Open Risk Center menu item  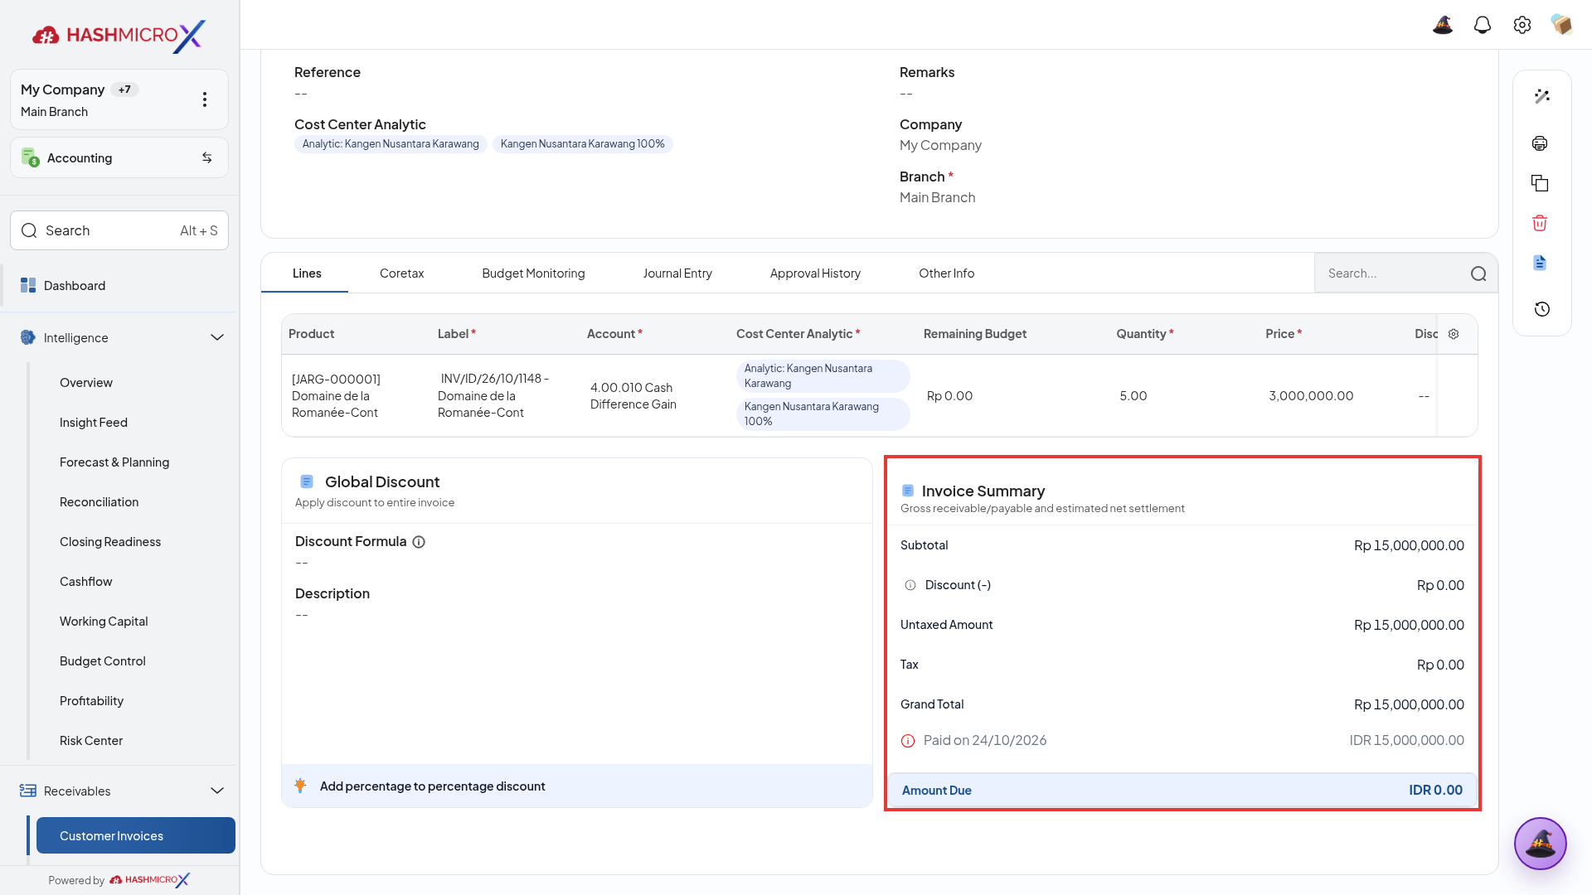click(91, 741)
